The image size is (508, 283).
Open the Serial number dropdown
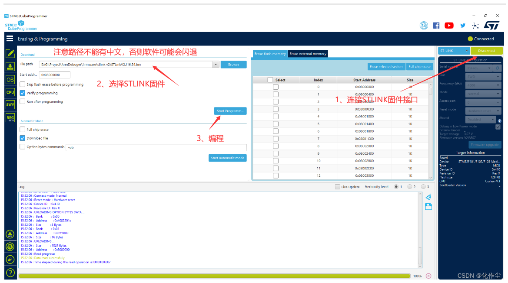click(x=479, y=68)
